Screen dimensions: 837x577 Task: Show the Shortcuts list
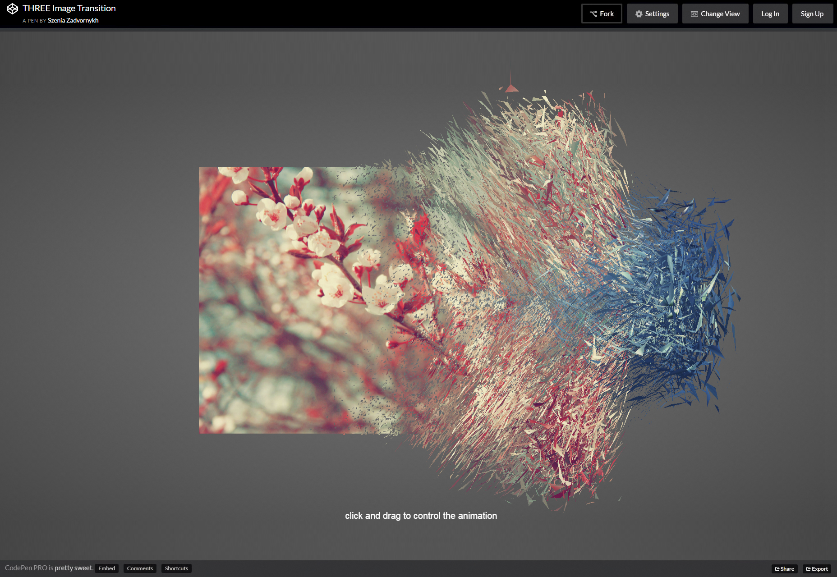(x=176, y=568)
